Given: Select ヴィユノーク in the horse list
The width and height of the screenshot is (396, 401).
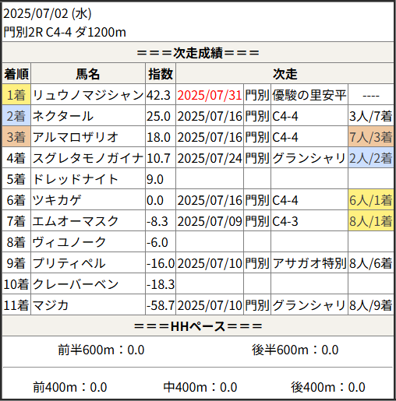Looking at the screenshot, I should [x=69, y=242].
